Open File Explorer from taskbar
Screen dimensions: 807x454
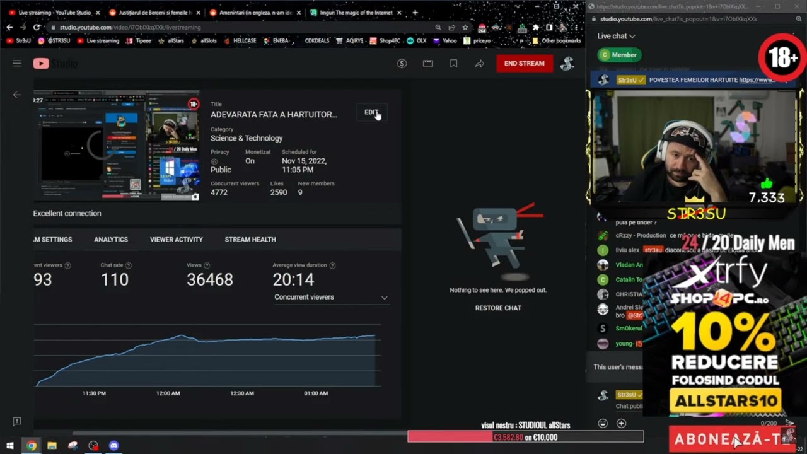point(52,445)
